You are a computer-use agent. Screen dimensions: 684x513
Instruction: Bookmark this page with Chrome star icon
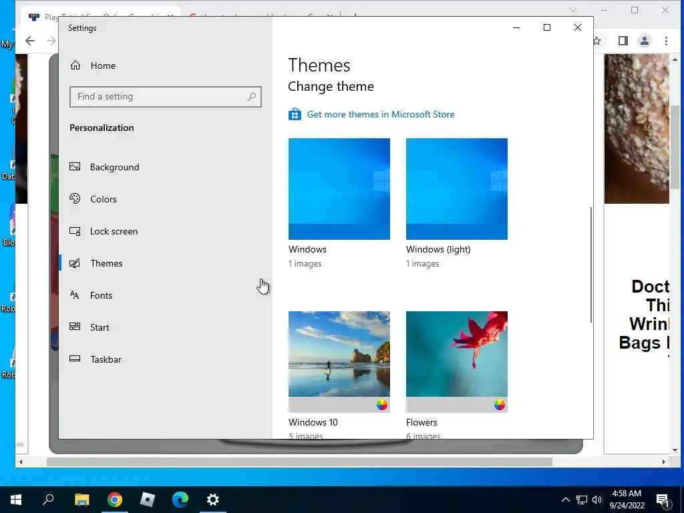pyautogui.click(x=597, y=41)
